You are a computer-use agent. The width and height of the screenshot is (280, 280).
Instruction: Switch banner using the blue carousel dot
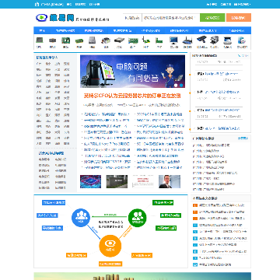(181, 85)
